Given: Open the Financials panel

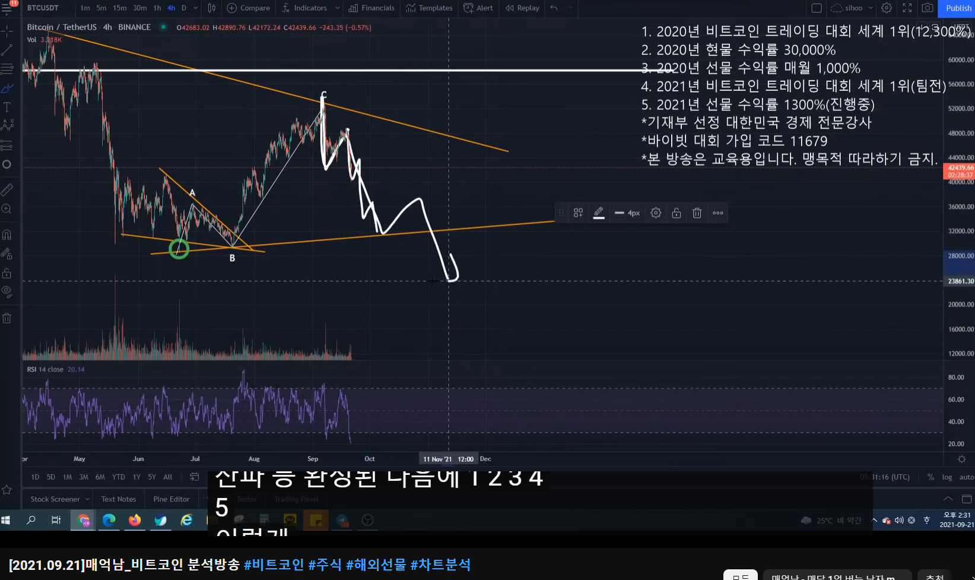Looking at the screenshot, I should click(371, 8).
